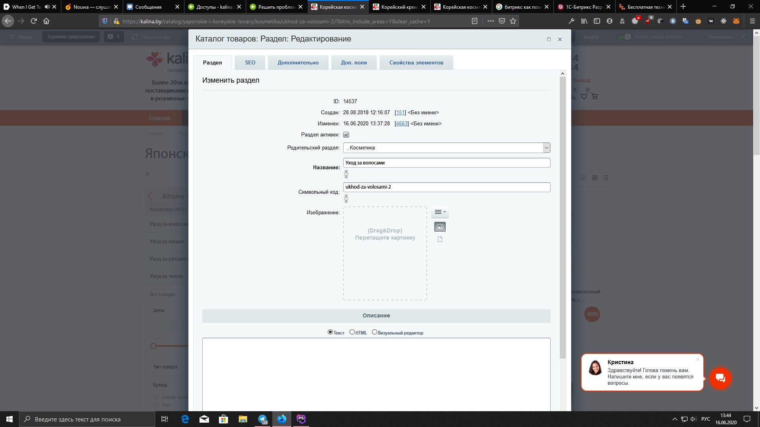Dismiss the Кристина chat greeting popup
The image size is (760, 427).
pos(697,359)
